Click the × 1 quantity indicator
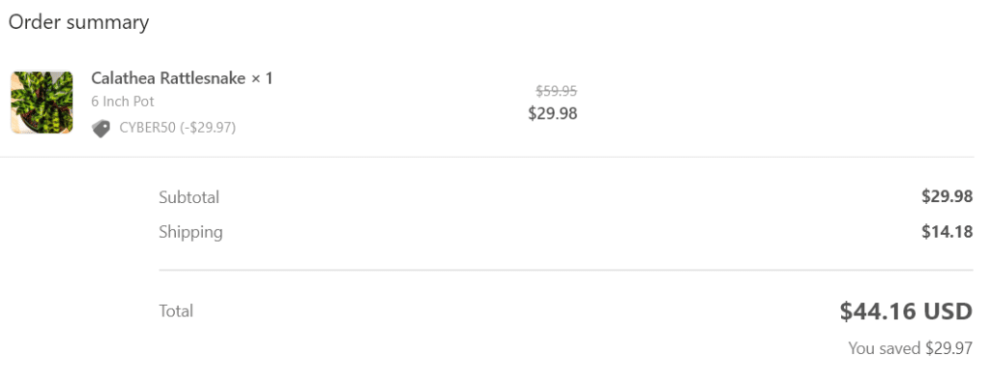Viewport: 990px width, 381px height. [x=262, y=78]
